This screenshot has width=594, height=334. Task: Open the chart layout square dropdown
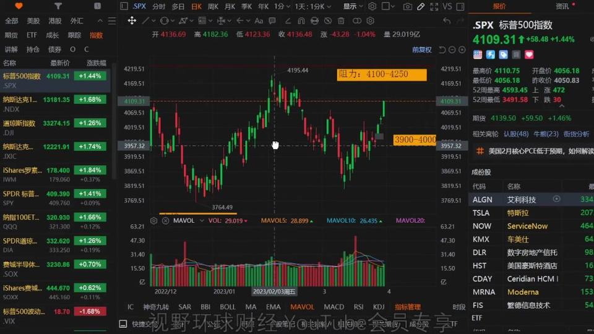click(x=389, y=6)
